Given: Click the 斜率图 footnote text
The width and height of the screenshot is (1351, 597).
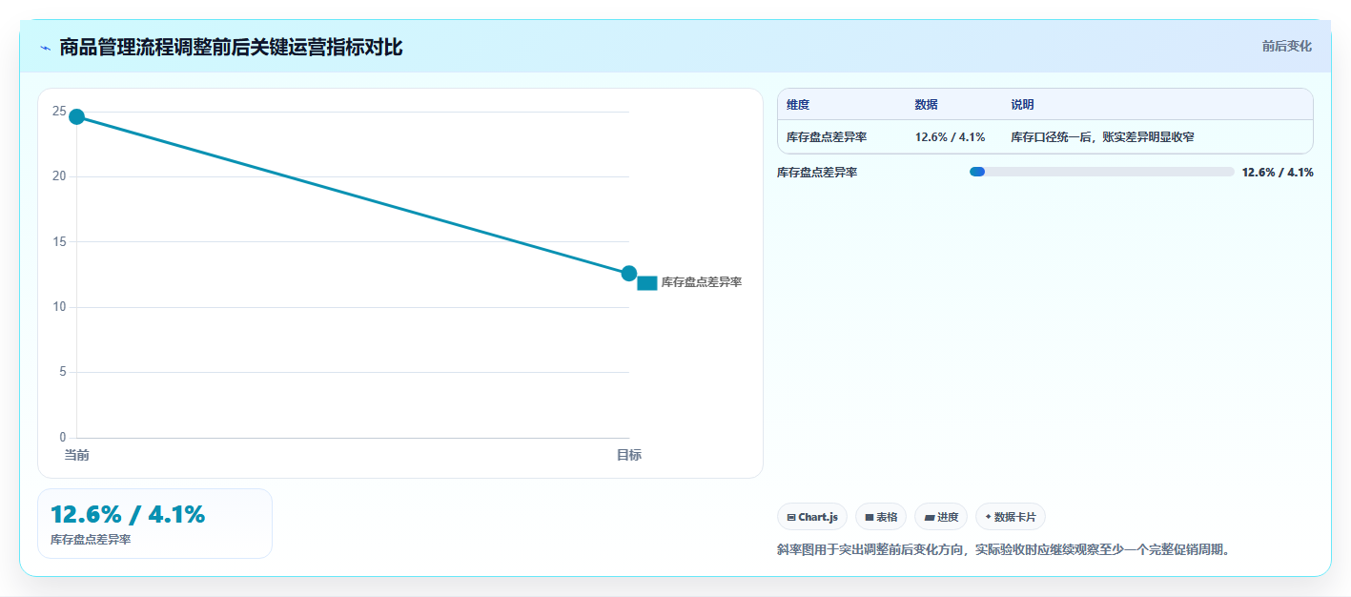Looking at the screenshot, I should (1003, 549).
